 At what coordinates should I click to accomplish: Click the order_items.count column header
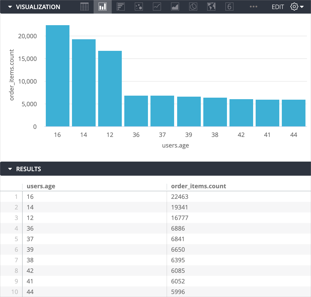point(199,186)
